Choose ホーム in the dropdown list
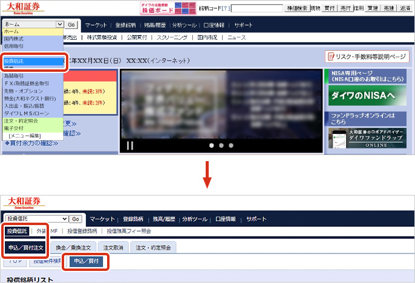Image resolution: width=415 pixels, height=283 pixels. 33,31
